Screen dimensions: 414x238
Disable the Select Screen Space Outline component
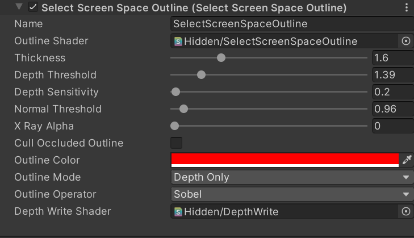pos(33,8)
